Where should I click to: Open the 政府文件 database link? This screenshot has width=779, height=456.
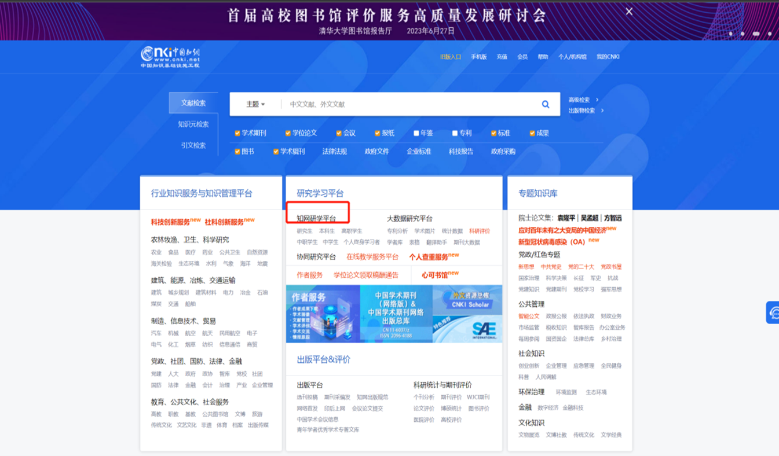tap(376, 152)
